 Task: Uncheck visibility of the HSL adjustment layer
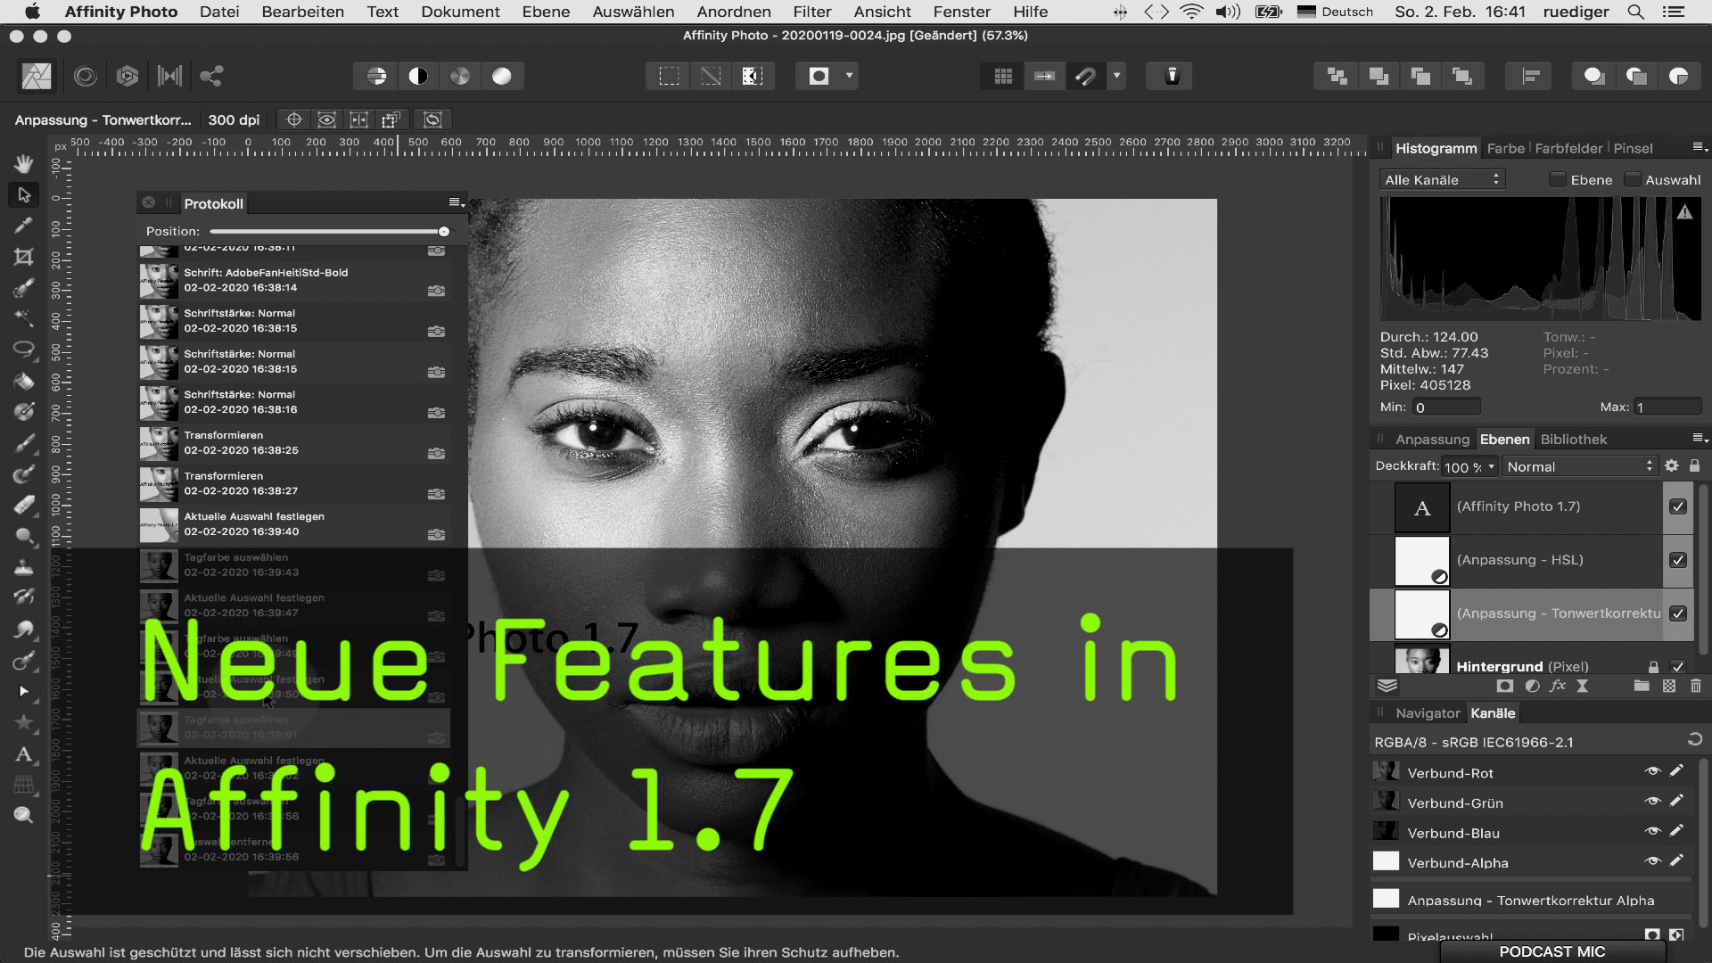[1678, 560]
